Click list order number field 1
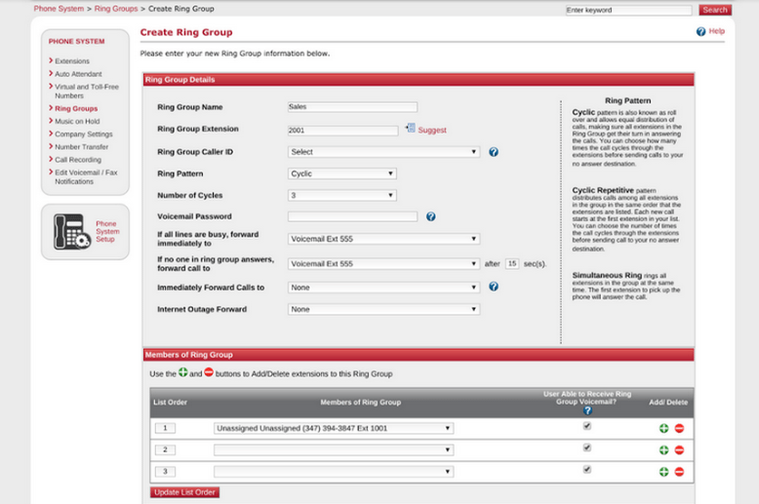The width and height of the screenshot is (759, 504). [x=165, y=428]
